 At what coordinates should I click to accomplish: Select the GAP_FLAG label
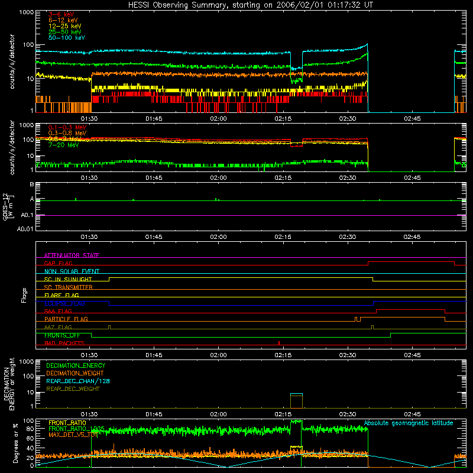[x=58, y=263]
